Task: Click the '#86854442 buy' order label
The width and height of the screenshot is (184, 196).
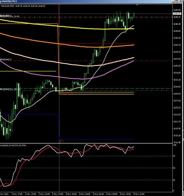Action: [x=10, y=89]
